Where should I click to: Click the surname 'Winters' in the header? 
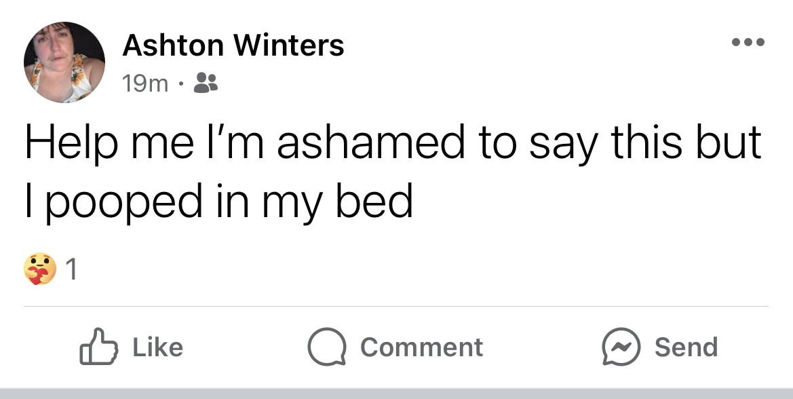(288, 46)
